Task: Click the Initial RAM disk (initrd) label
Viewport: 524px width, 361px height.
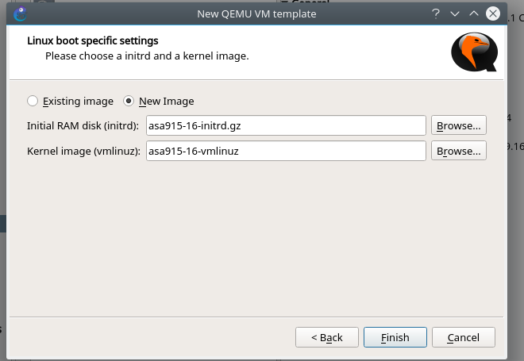Action: pyautogui.click(x=83, y=125)
